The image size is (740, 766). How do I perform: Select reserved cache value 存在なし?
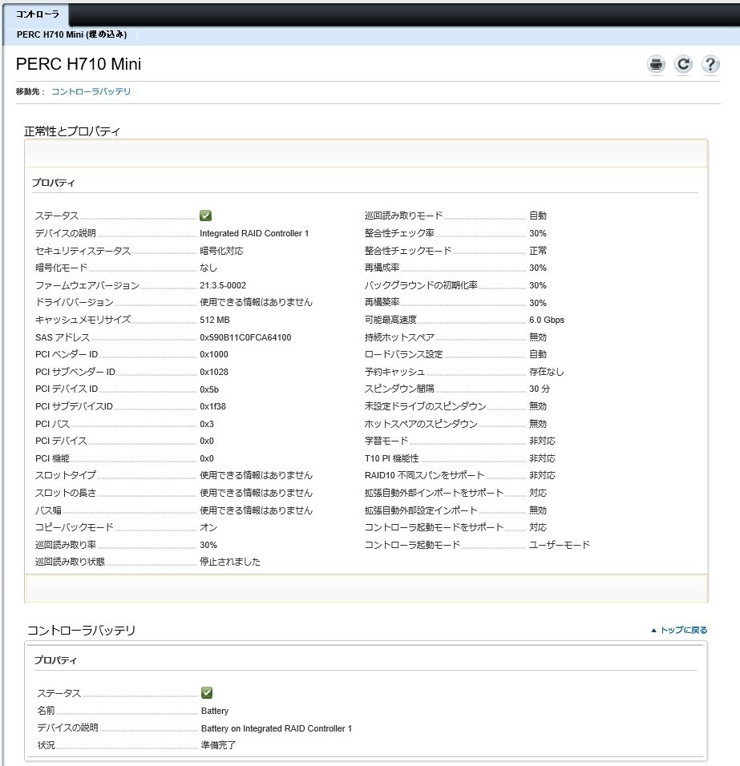pyautogui.click(x=547, y=372)
